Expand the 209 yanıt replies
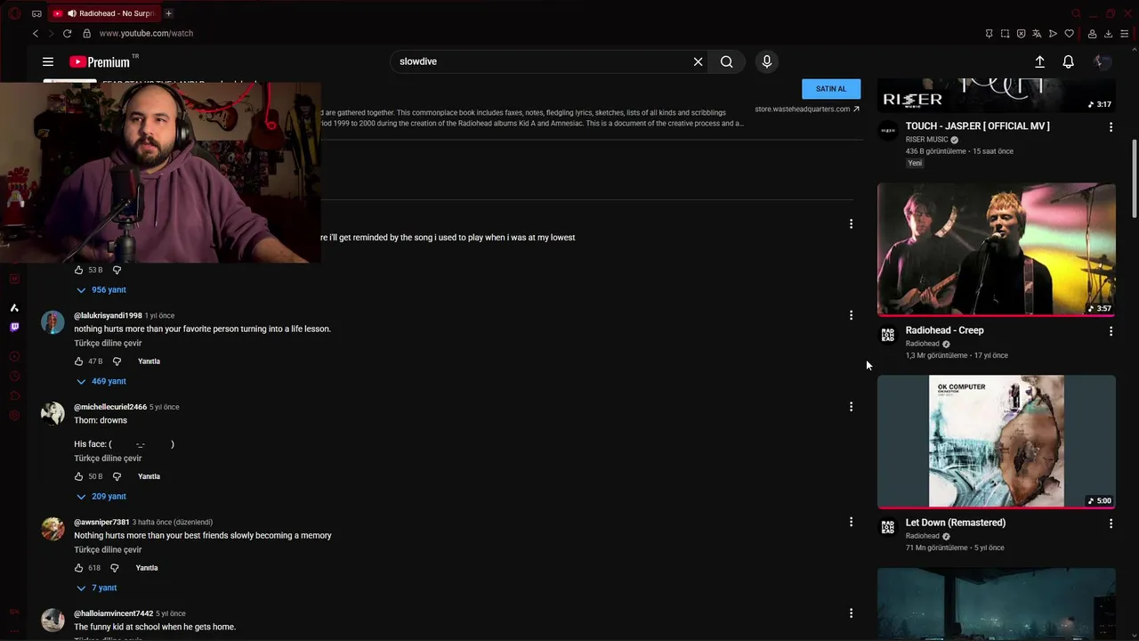This screenshot has height=641, width=1139. [101, 496]
